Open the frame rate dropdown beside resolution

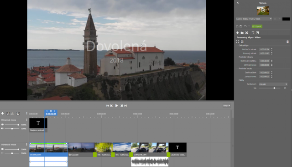coord(277,19)
